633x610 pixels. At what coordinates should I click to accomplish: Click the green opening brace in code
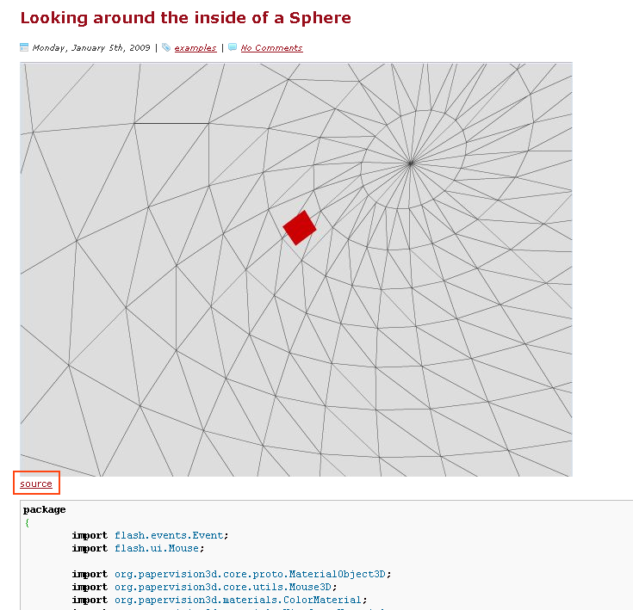point(27,522)
